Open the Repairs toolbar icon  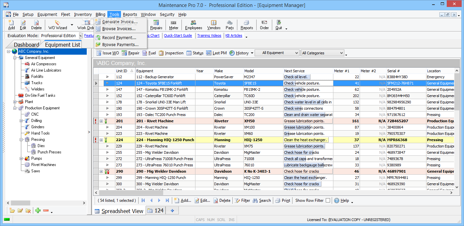coord(156,25)
